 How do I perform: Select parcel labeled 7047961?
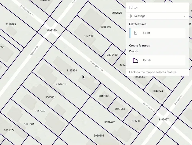click(120, 109)
